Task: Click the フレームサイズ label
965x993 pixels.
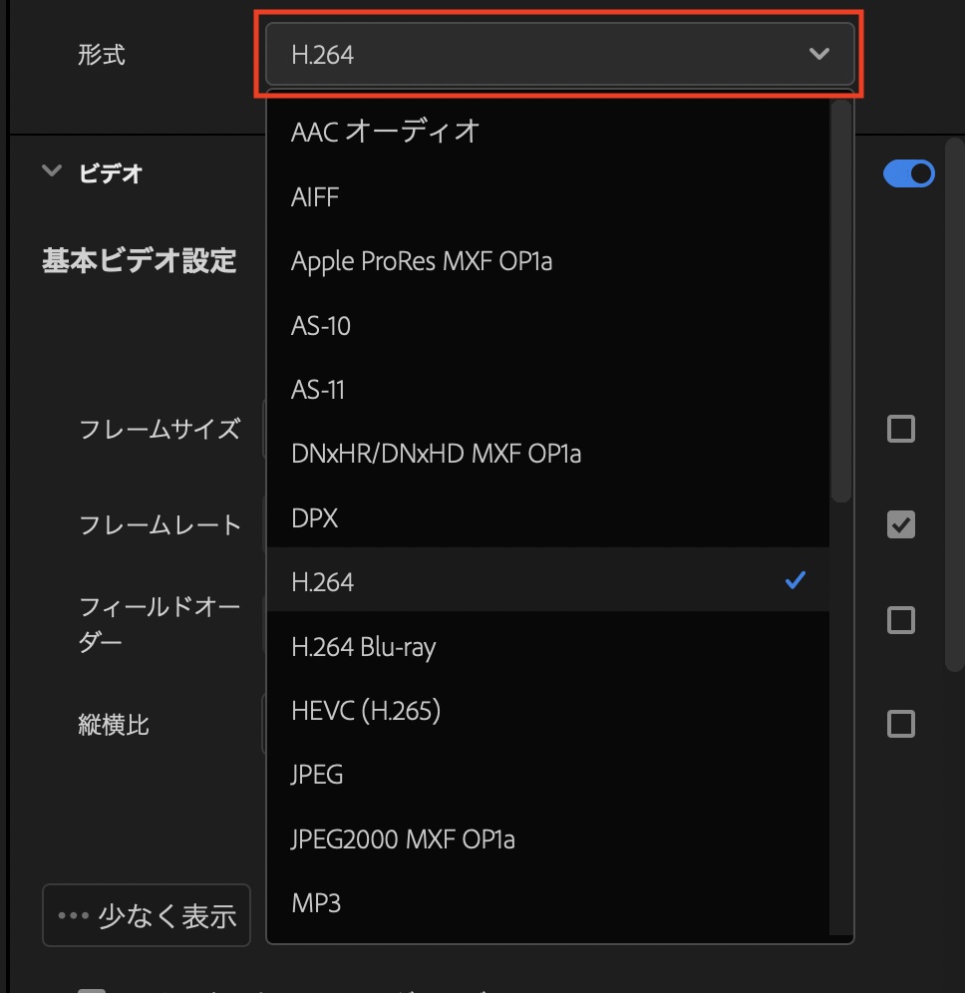Action: [x=160, y=430]
